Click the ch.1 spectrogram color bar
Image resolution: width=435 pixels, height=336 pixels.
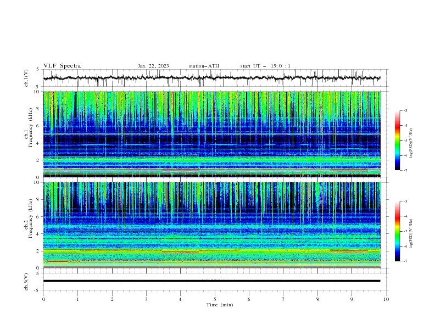397,141
